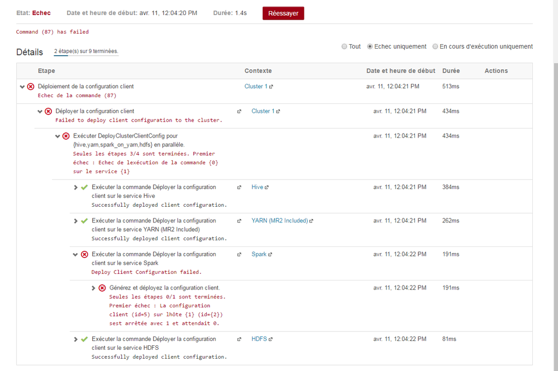The image size is (558, 371).
Task: Select the Tout radio option
Action: click(x=344, y=47)
